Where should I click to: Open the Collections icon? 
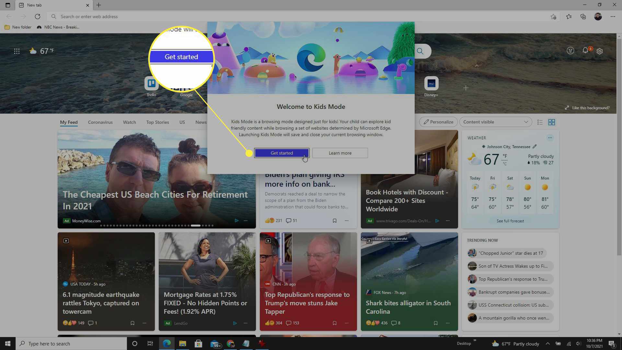click(x=583, y=17)
